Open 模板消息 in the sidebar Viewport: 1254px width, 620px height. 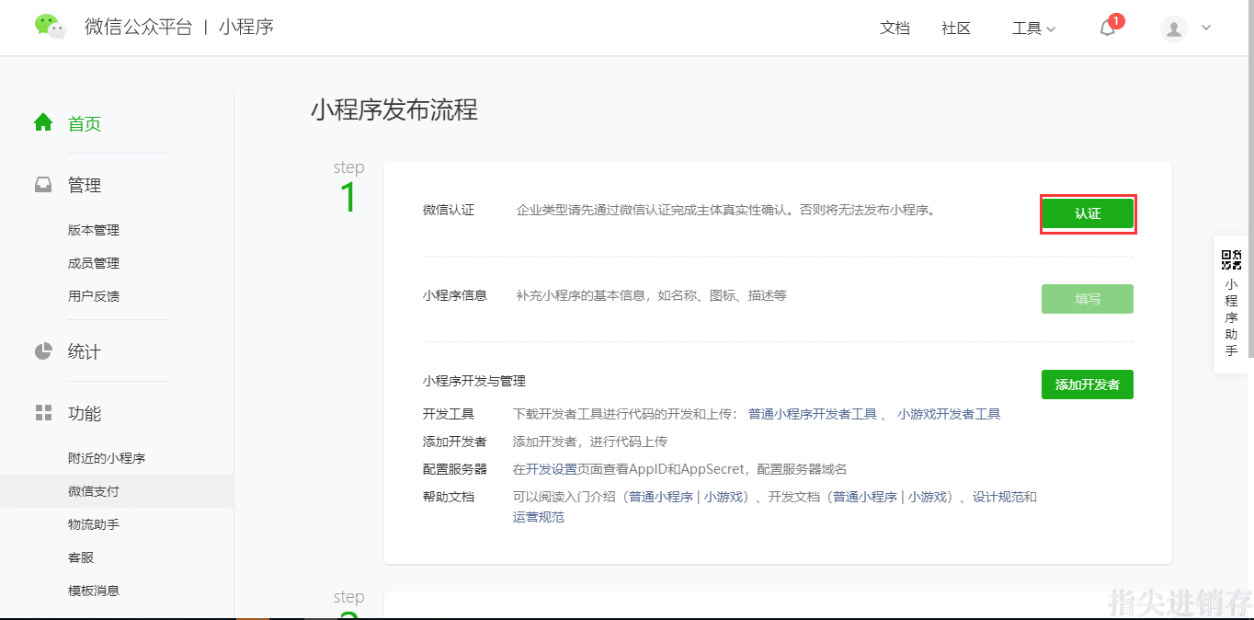click(x=94, y=591)
